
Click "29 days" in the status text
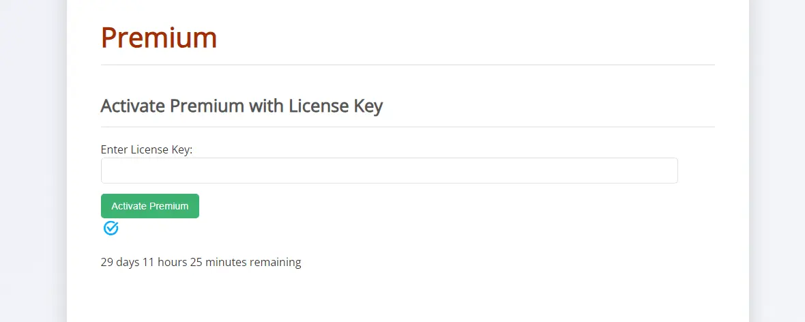(120, 262)
